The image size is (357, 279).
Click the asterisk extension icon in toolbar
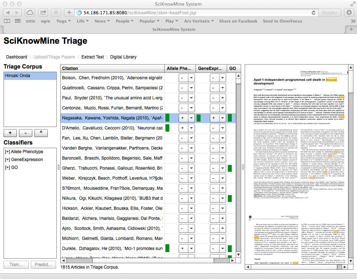point(56,13)
